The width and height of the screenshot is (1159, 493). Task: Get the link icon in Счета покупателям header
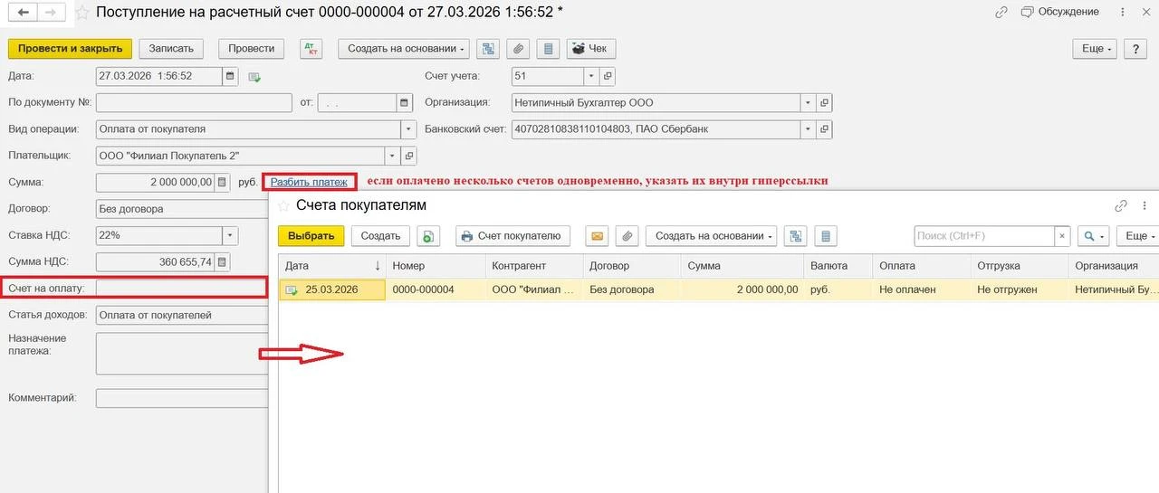coord(1121,205)
